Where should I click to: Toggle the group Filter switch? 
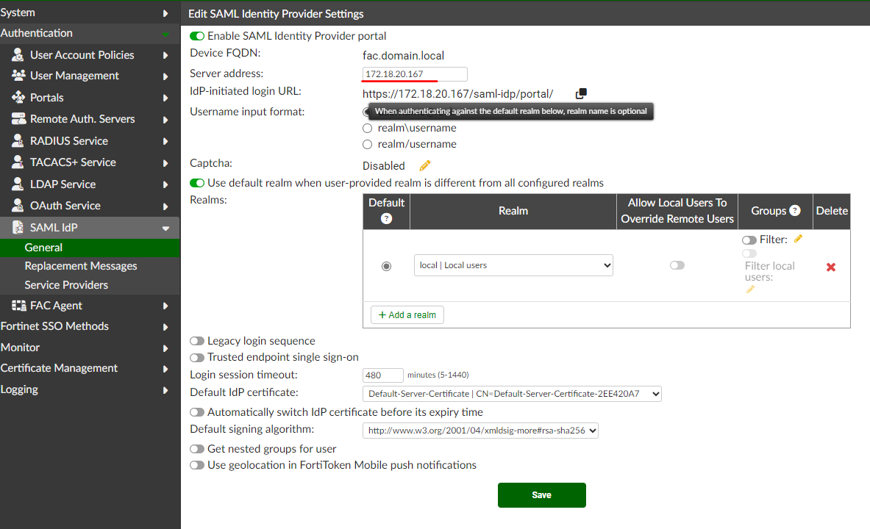point(749,240)
